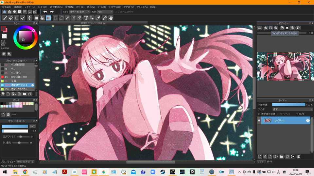Select the Divide tool

click(98, 18)
